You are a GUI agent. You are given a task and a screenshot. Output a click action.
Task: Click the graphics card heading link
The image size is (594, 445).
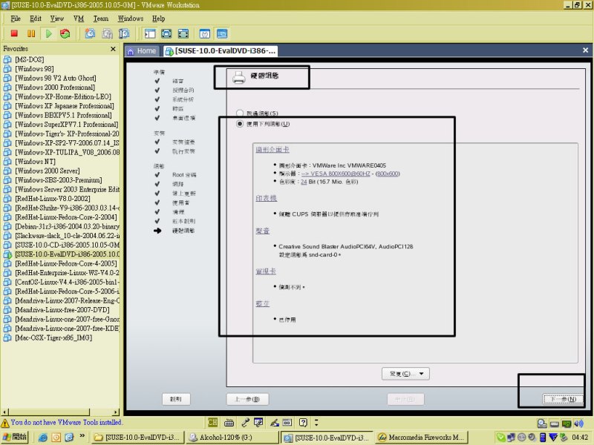[272, 150]
